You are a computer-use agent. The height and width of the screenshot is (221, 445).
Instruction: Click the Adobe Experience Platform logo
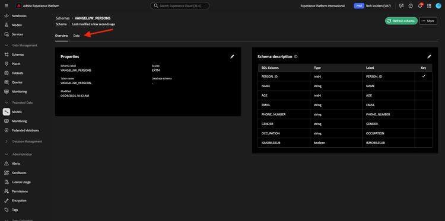pos(18,6)
